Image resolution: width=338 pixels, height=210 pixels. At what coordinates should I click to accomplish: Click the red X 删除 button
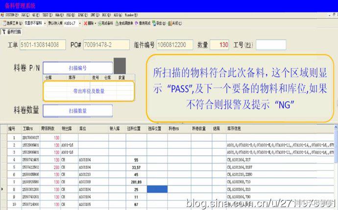click(88, 23)
